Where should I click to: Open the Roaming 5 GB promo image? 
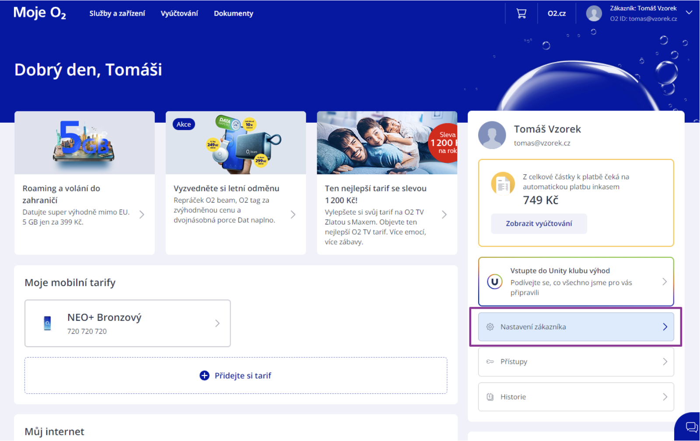[84, 143]
